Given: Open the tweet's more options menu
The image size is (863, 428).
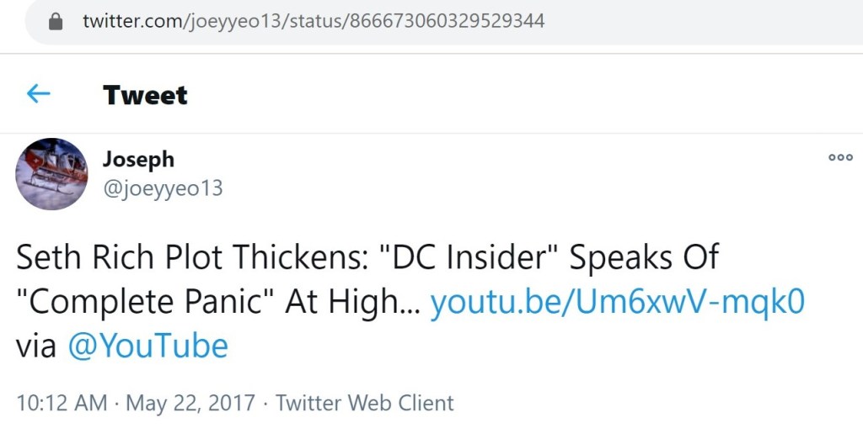Looking at the screenshot, I should (x=840, y=157).
